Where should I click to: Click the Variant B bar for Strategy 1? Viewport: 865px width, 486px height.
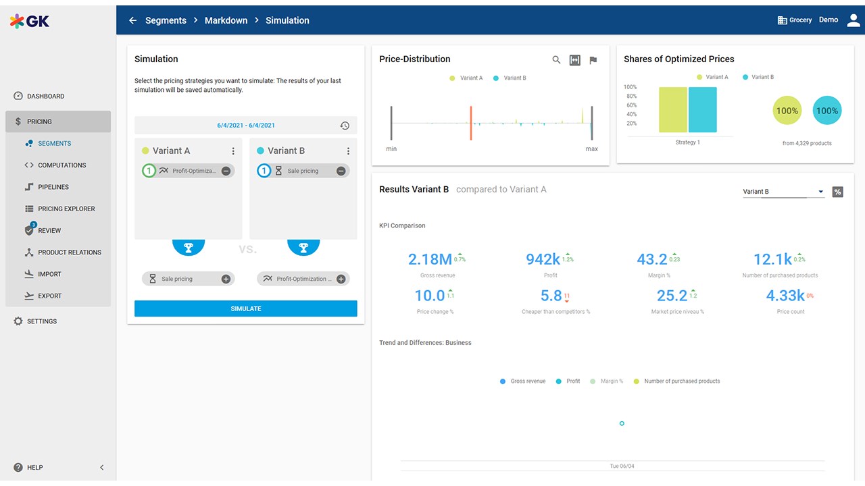coord(703,110)
